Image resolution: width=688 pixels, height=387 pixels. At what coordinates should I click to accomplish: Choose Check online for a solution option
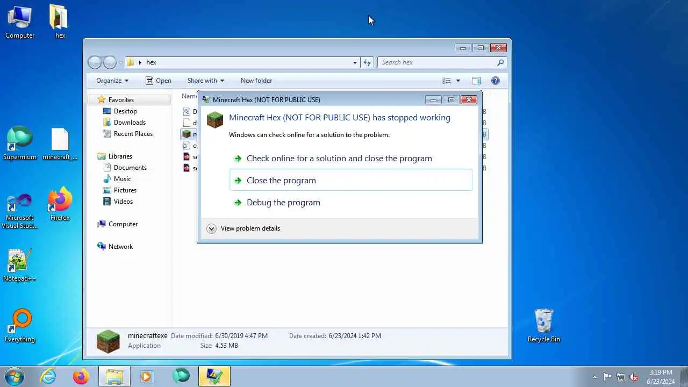coord(350,158)
